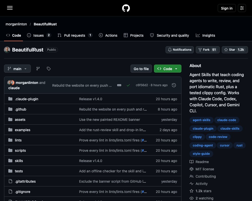Switch to the Pull requests tab
The image size is (252, 201).
point(75,35)
